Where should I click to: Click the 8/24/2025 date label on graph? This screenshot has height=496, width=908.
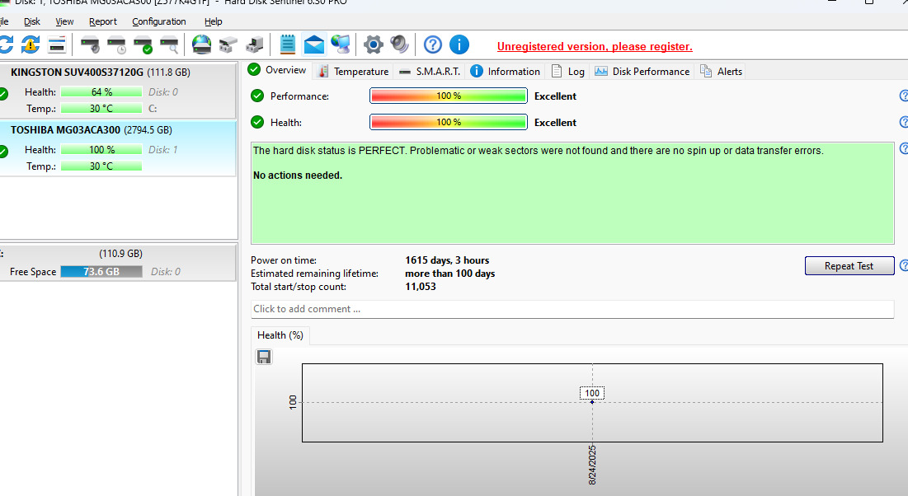592,465
